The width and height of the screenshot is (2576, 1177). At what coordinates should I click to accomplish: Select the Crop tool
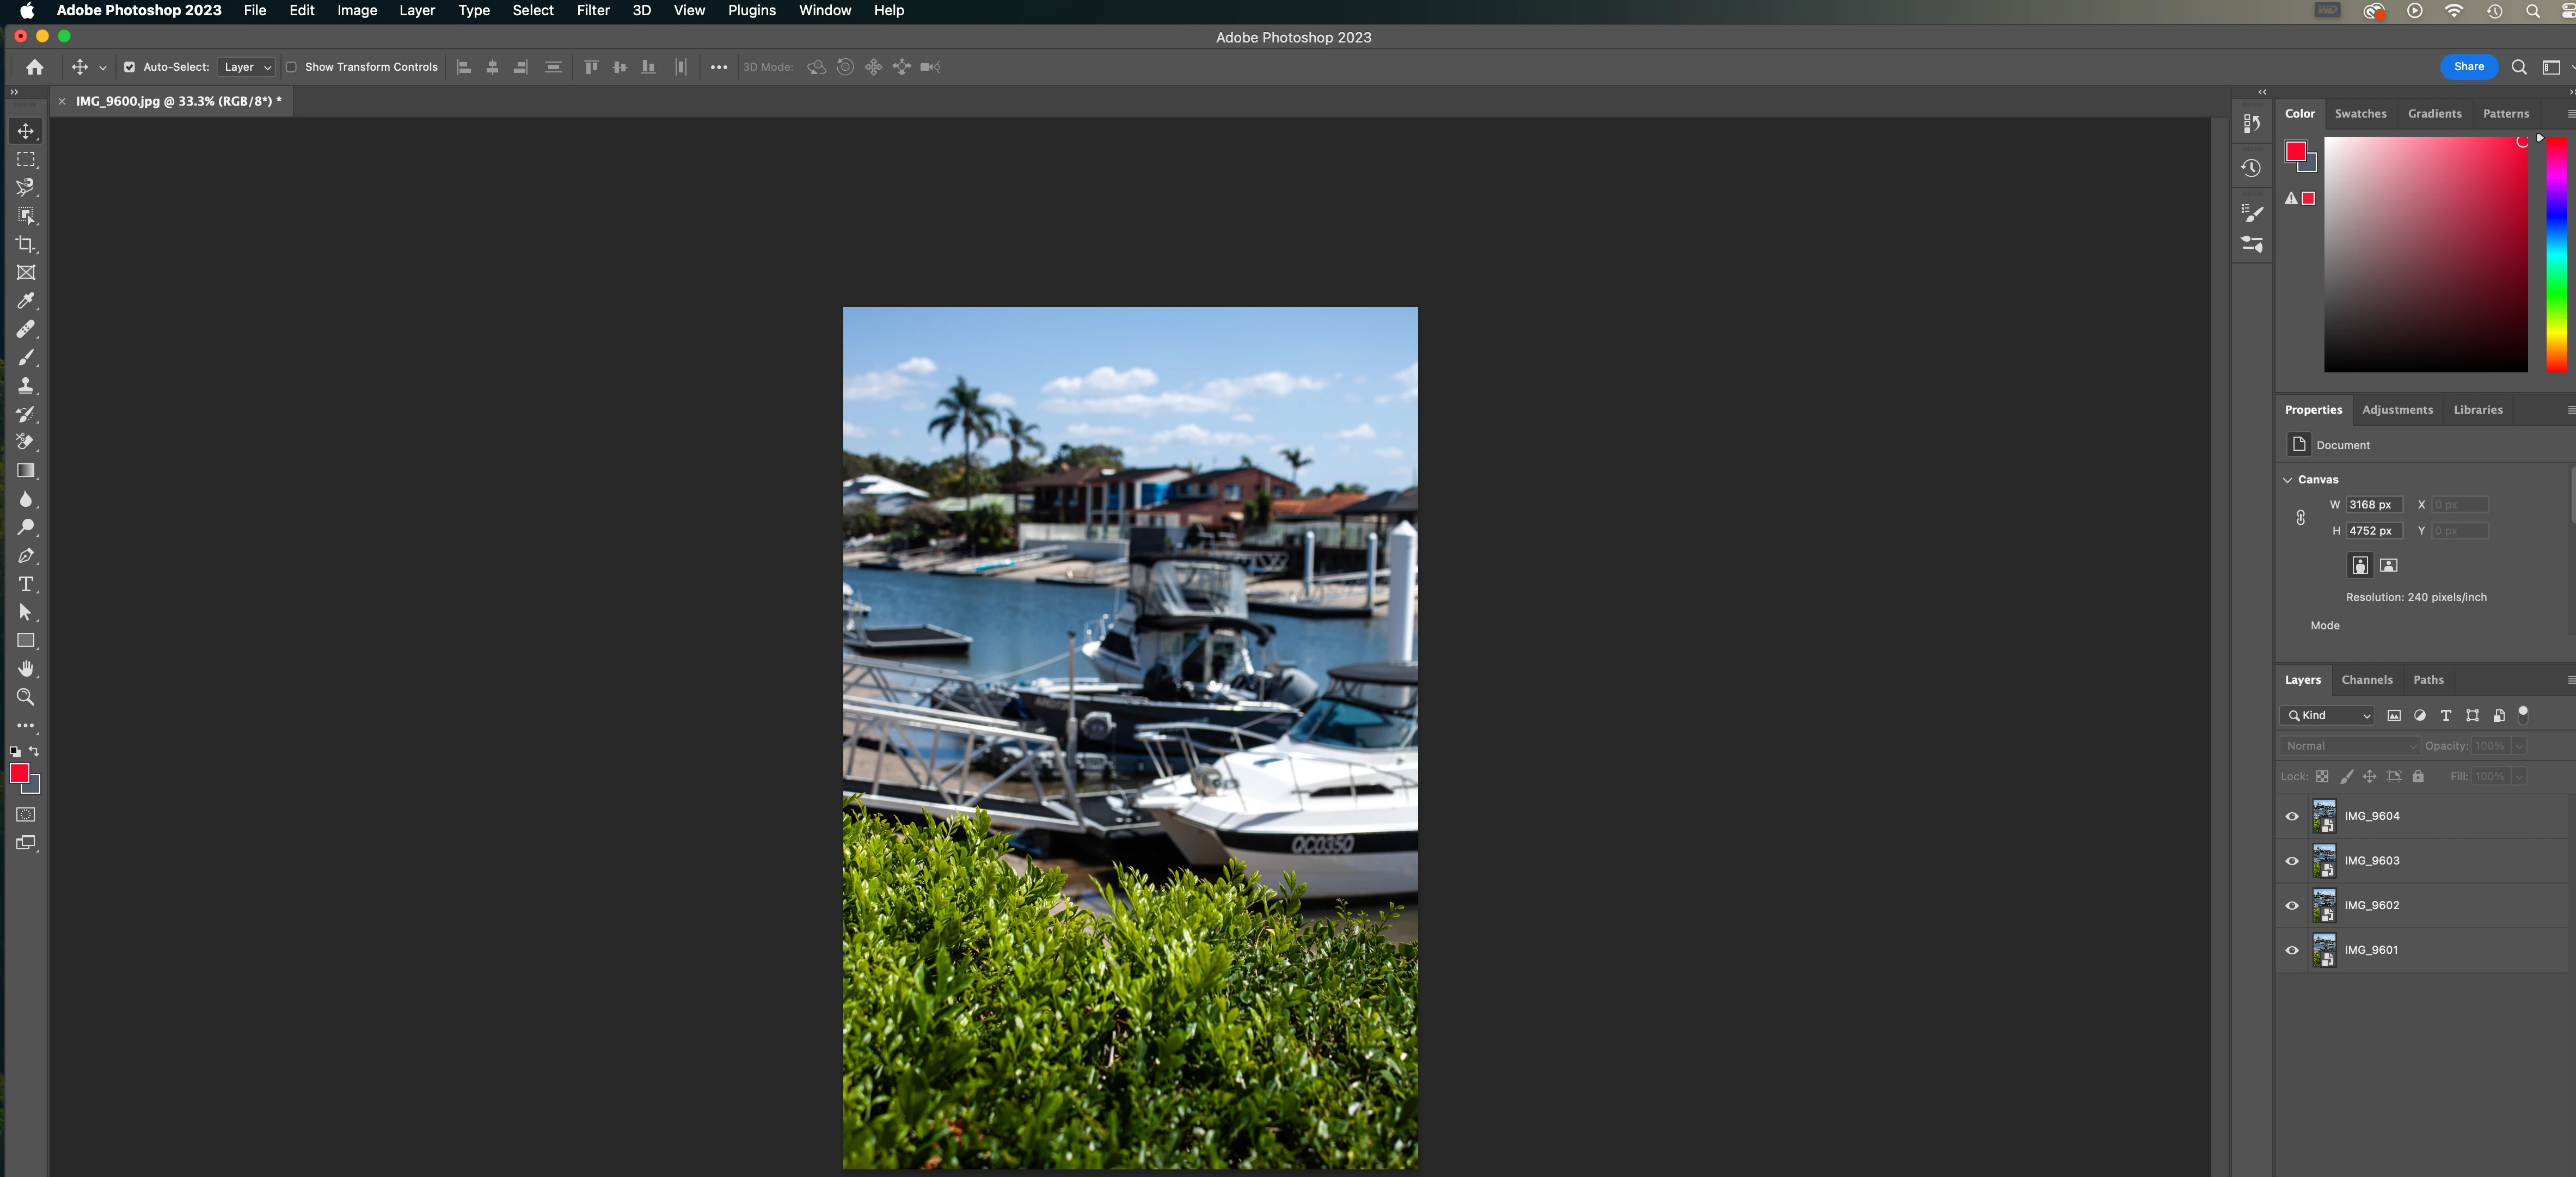click(x=26, y=244)
